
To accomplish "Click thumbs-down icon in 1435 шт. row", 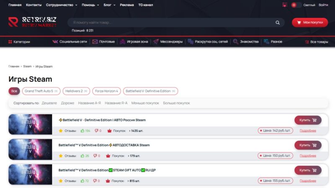I will click(96, 131).
